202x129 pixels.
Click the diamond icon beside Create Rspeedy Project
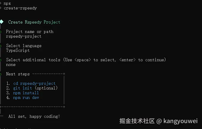click(x=1, y=22)
